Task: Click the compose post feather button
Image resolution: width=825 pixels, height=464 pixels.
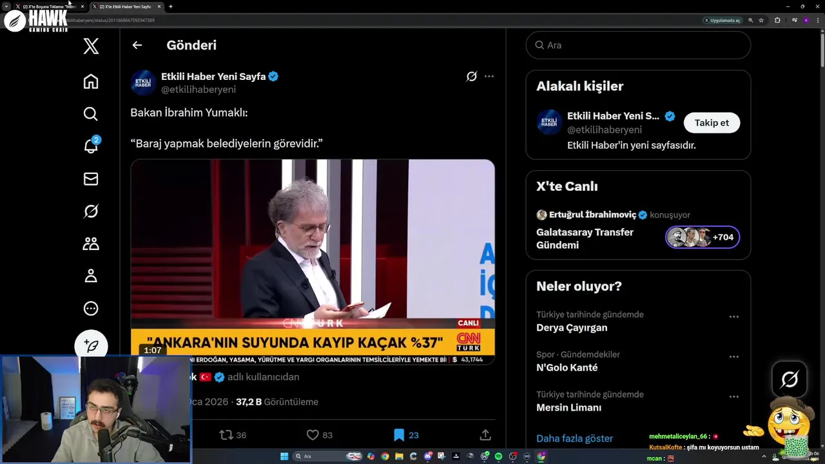Action: pyautogui.click(x=91, y=346)
